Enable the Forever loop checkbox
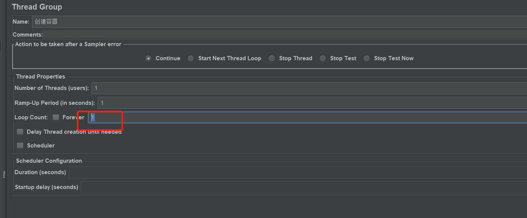The width and height of the screenshot is (527, 218). [56, 117]
